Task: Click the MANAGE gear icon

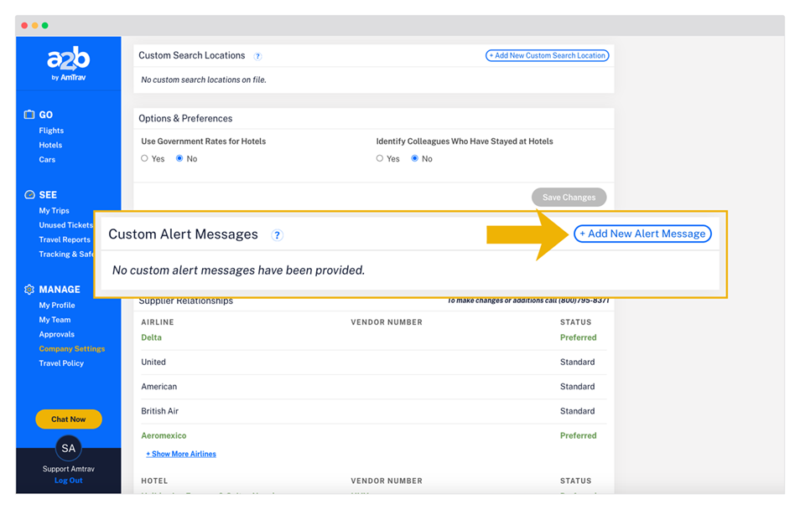Action: 29,289
